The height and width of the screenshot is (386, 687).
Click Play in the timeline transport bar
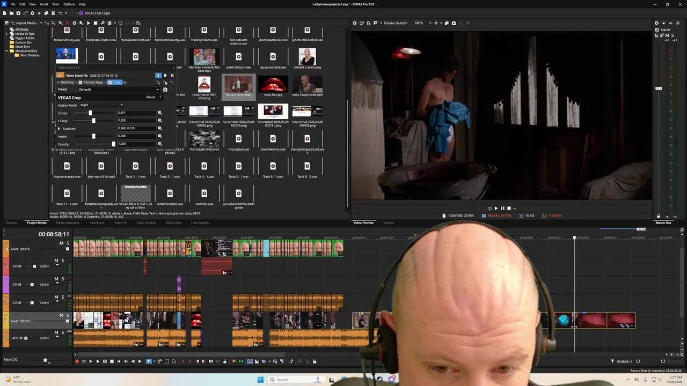tap(98, 361)
